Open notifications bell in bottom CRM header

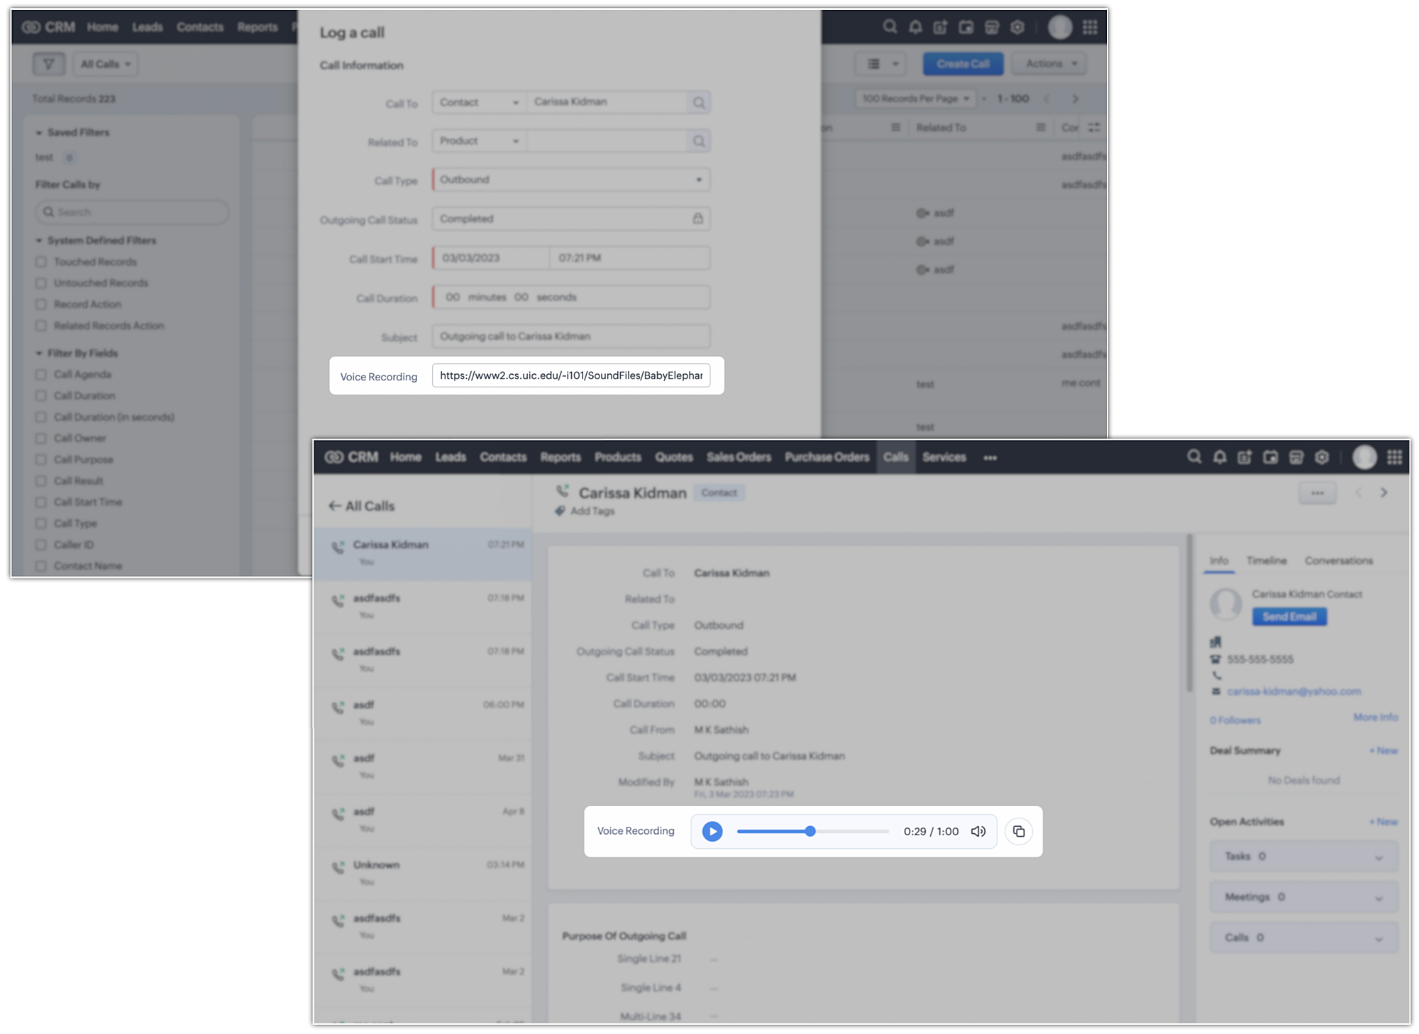pyautogui.click(x=1220, y=457)
